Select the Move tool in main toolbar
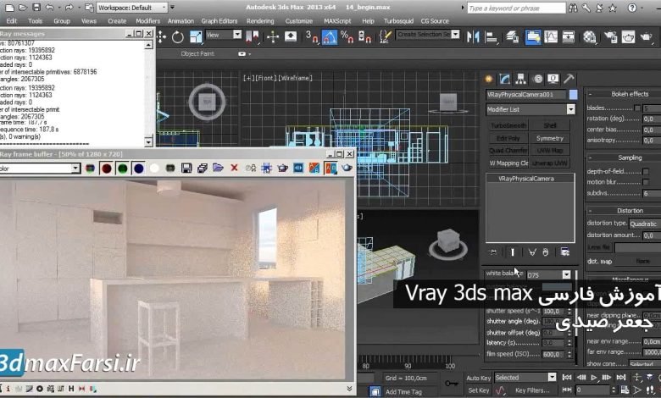The width and height of the screenshot is (661, 398). click(x=162, y=37)
